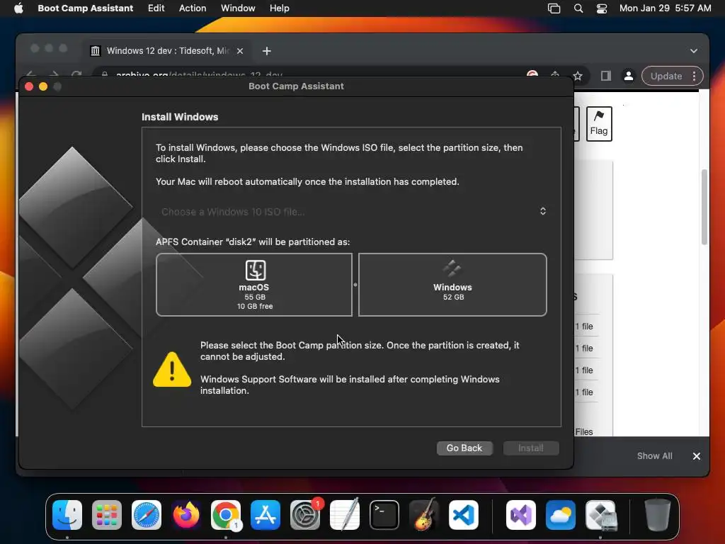
Task: Click the Flag icon on archive.org page
Action: 599,123
